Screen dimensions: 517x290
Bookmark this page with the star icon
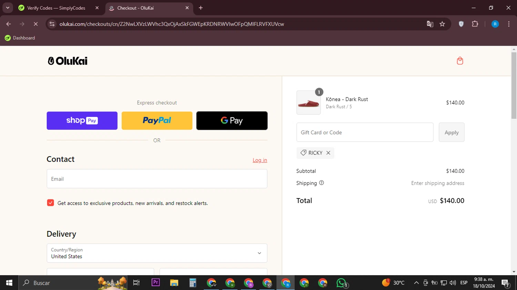pos(442,24)
